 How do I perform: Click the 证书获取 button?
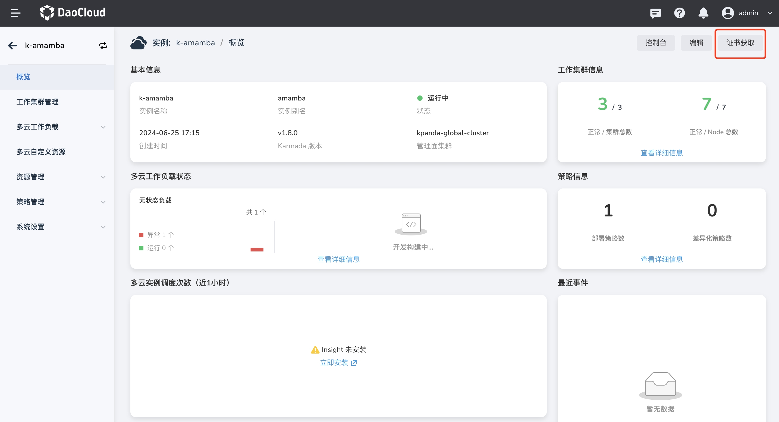point(740,43)
